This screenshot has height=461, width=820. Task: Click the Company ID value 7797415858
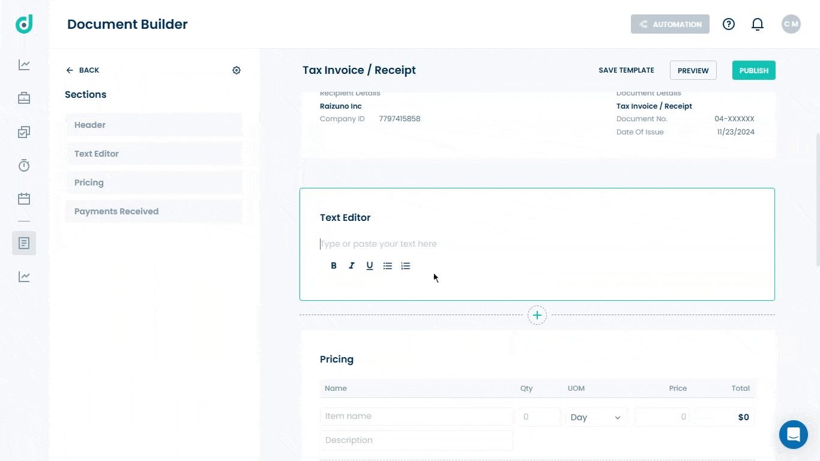tap(399, 119)
